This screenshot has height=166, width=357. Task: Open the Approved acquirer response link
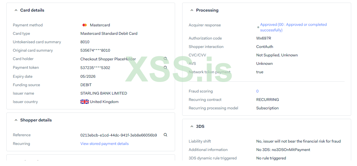click(x=293, y=27)
